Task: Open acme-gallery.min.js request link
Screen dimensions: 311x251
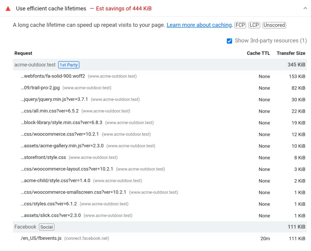Action: [x=62, y=146]
